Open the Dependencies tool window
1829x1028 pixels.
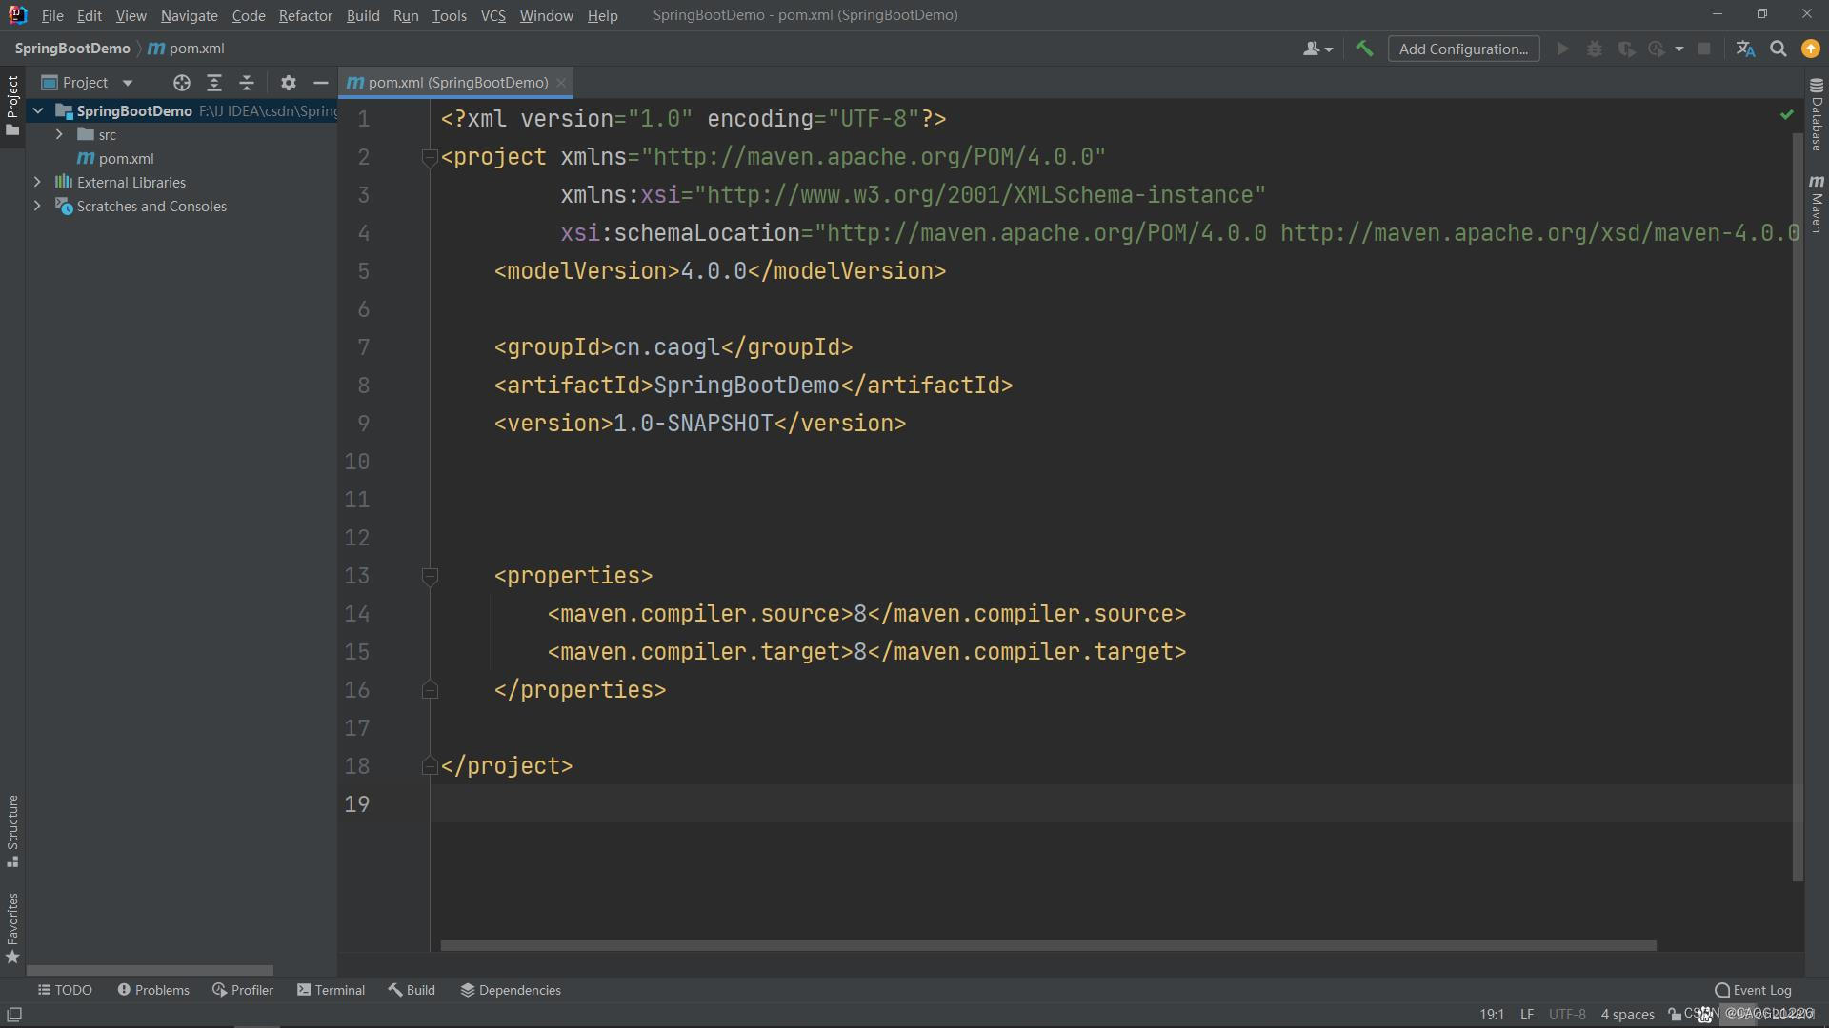[x=511, y=990]
